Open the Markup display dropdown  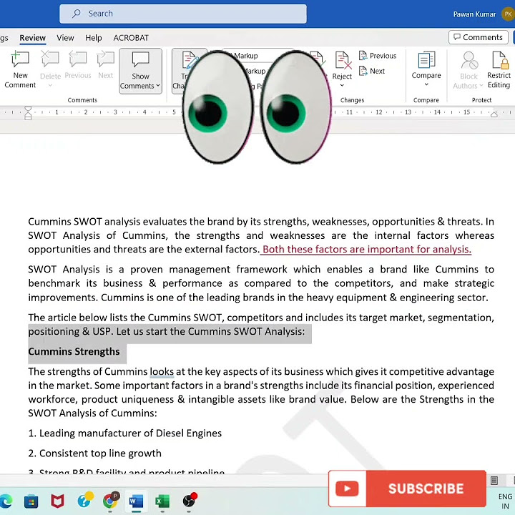point(257,56)
